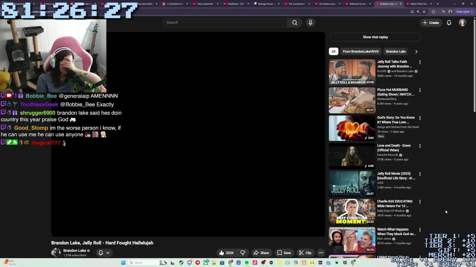The width and height of the screenshot is (476, 267).
Task: Click the Finish update button
Action: (x=464, y=11)
